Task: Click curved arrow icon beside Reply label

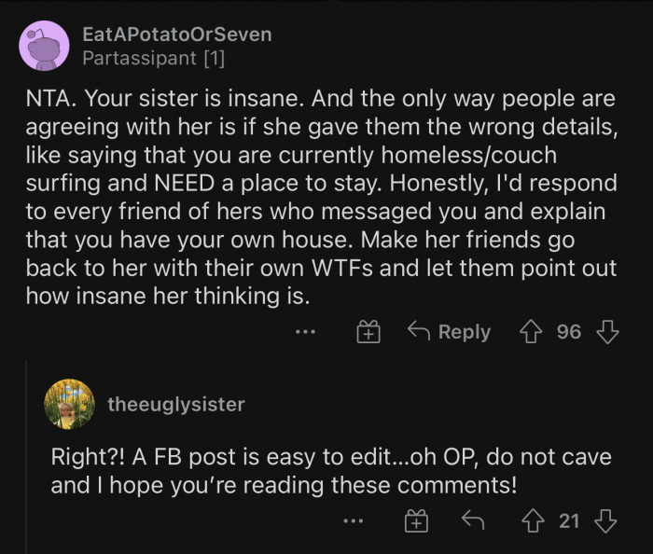Action: 417,332
